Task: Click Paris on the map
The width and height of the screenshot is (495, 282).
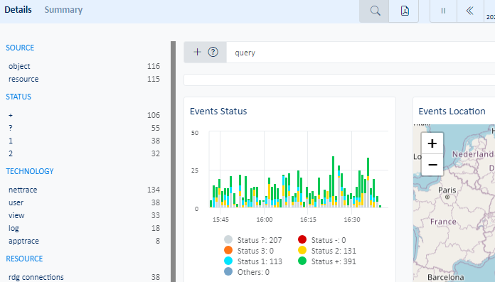Action: (x=447, y=190)
